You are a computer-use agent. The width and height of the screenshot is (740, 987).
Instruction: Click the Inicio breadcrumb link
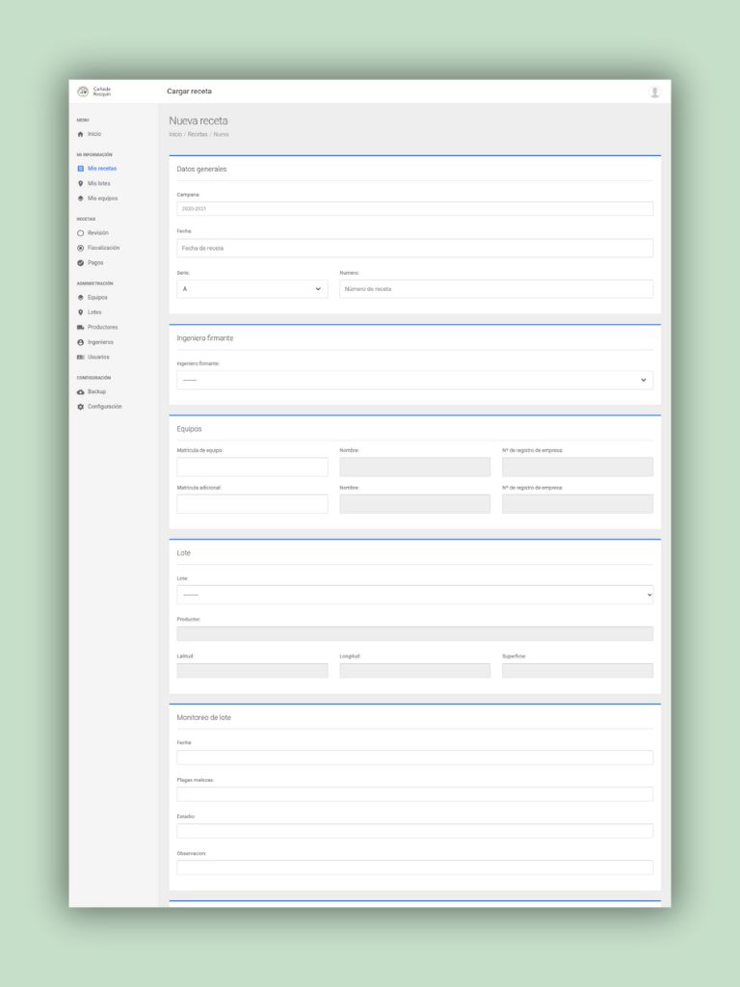[175, 134]
